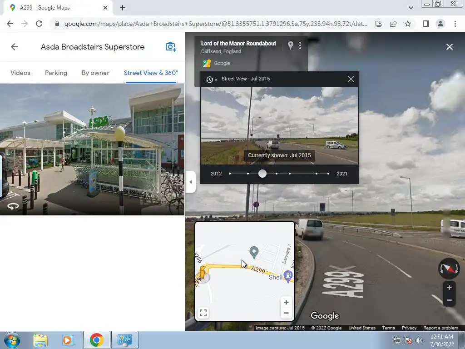Click the pegman on the mini map
This screenshot has height=349, width=465.
pyautogui.click(x=202, y=273)
